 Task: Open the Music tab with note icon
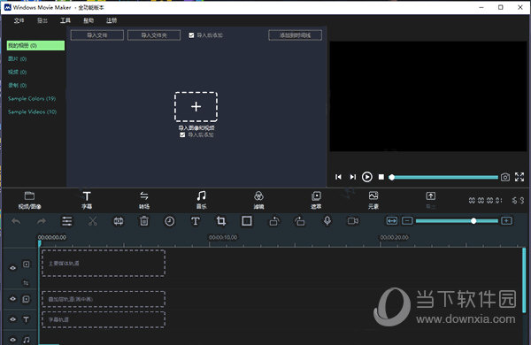[x=201, y=196]
